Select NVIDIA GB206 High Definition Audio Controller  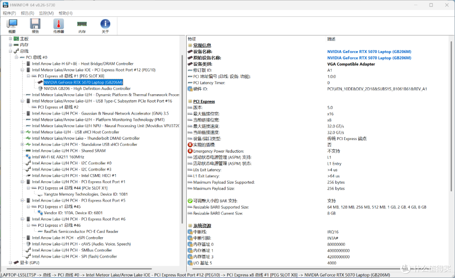(87, 89)
